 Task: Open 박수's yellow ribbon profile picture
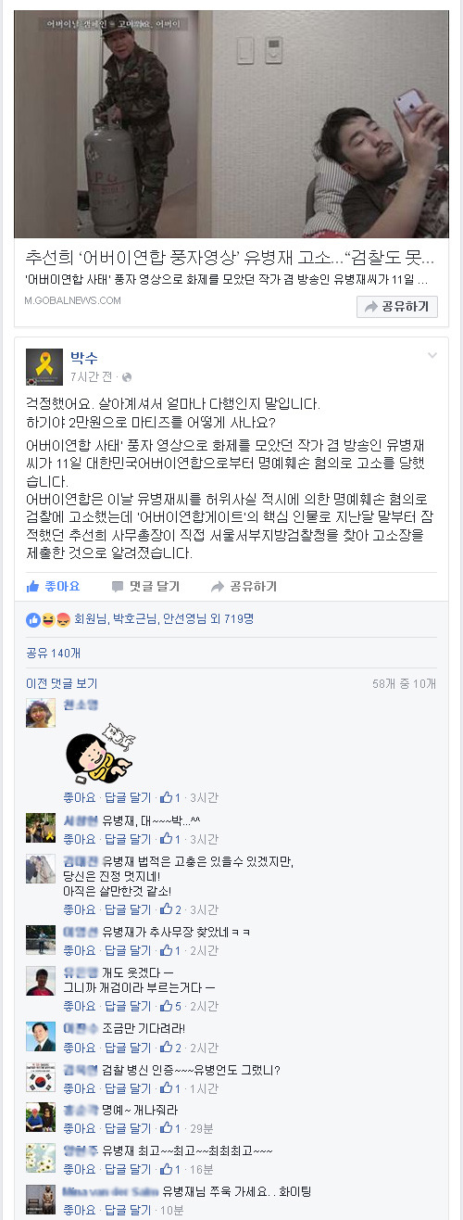(44, 368)
